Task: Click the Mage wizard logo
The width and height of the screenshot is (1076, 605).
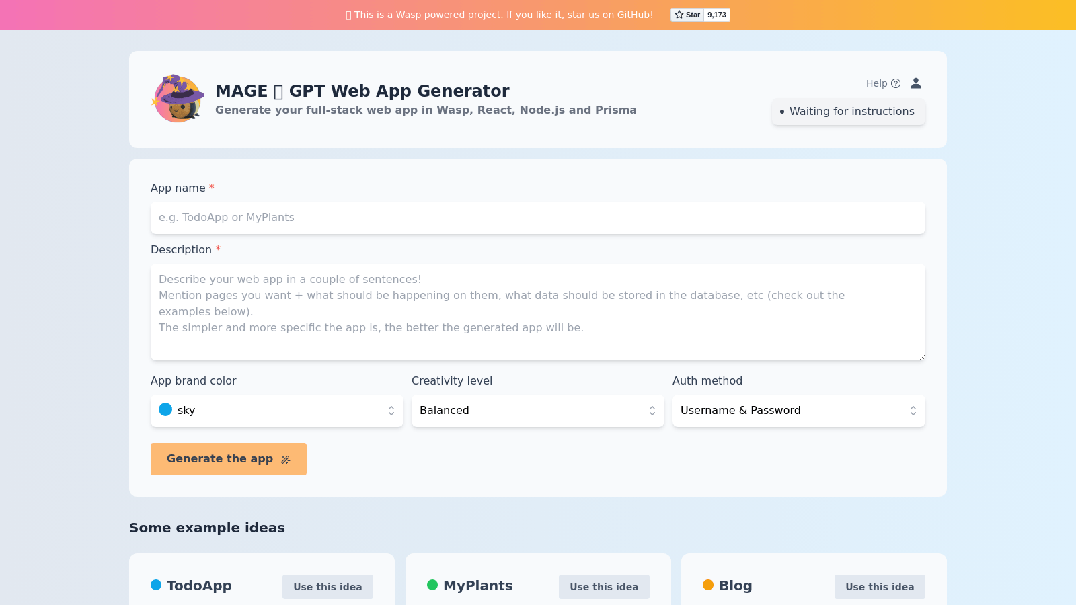Action: pyautogui.click(x=178, y=99)
